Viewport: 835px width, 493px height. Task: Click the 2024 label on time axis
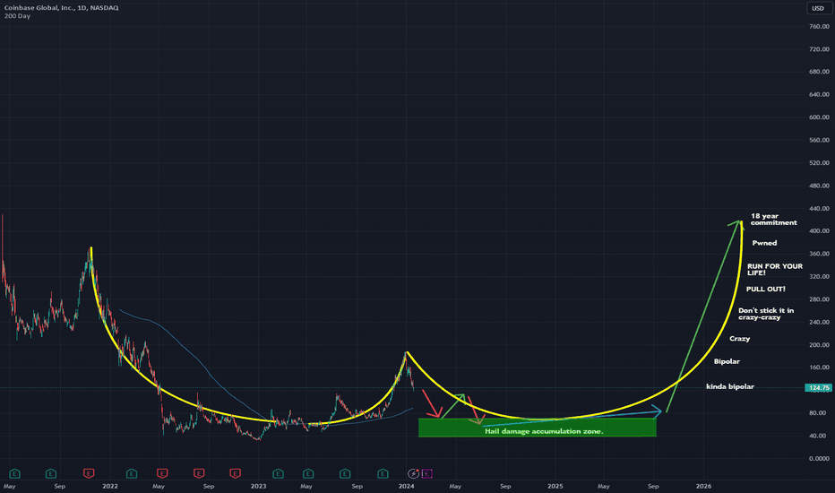tap(407, 486)
